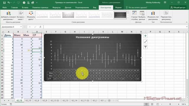Image resolution: width=189 pixels, height=106 pixels.
Task: Select row header 10
Action: click(2, 62)
